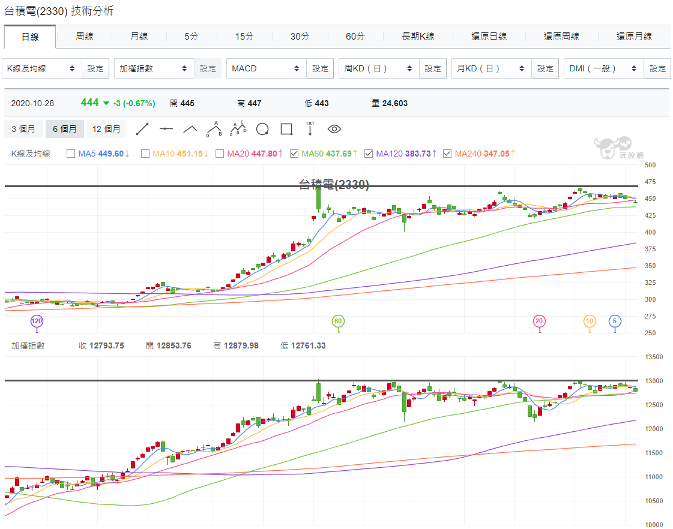Set chart range to 6 個月

(64, 129)
